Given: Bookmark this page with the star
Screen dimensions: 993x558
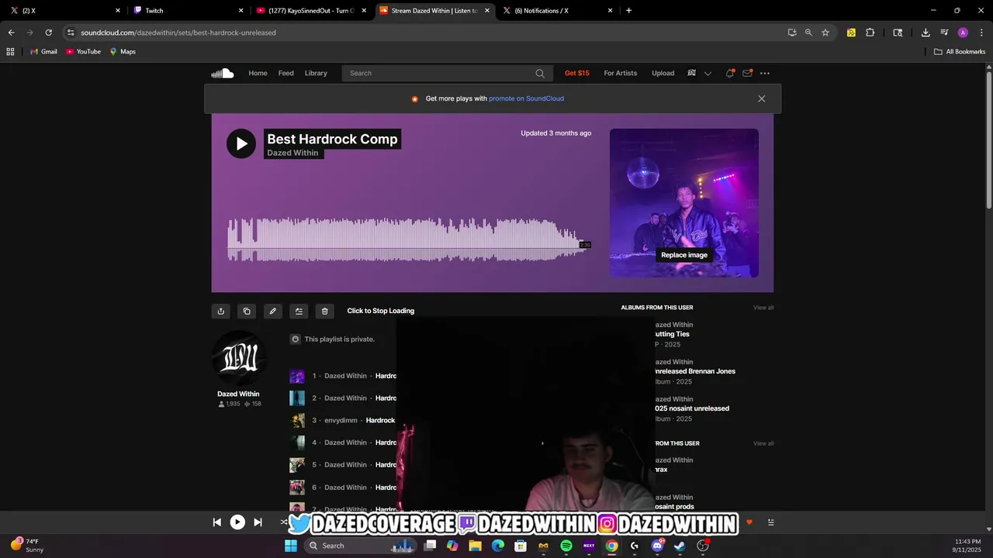Looking at the screenshot, I should click(825, 33).
